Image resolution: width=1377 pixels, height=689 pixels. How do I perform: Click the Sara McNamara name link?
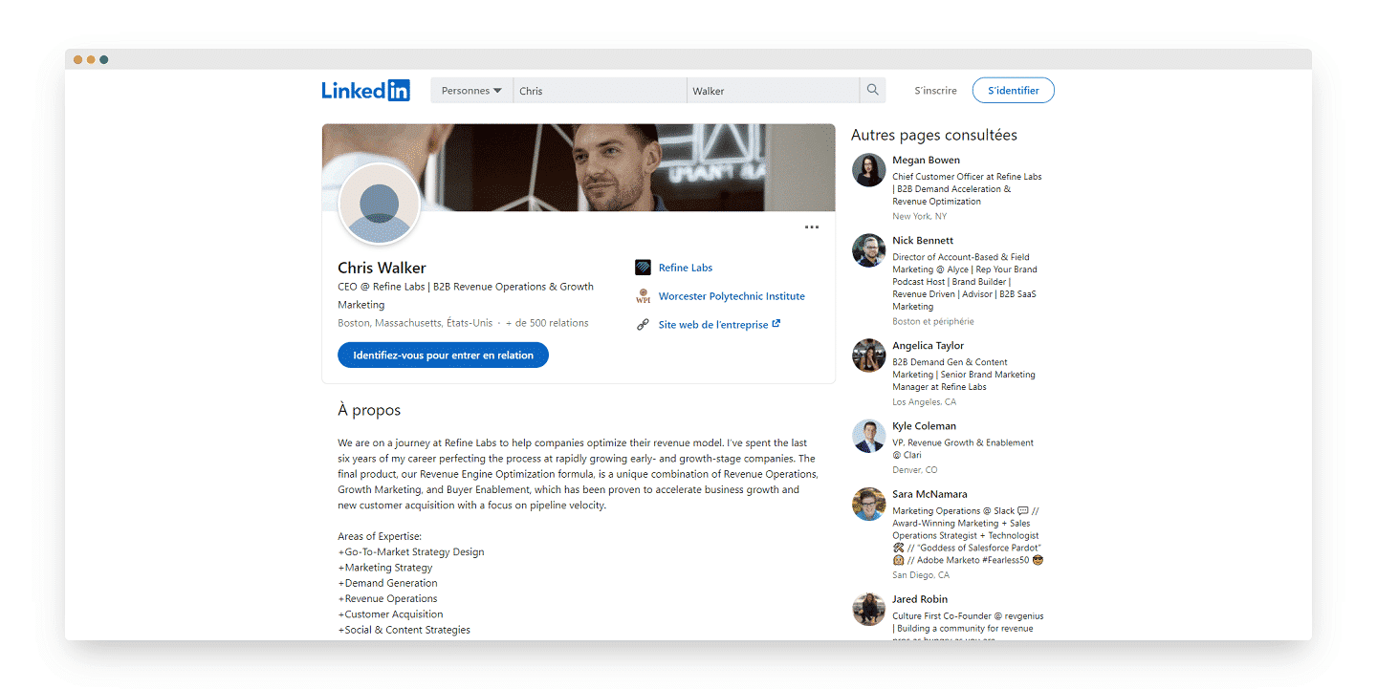click(x=929, y=494)
